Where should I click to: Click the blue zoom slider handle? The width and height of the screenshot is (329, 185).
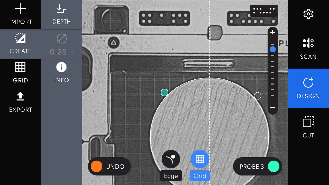(x=273, y=49)
